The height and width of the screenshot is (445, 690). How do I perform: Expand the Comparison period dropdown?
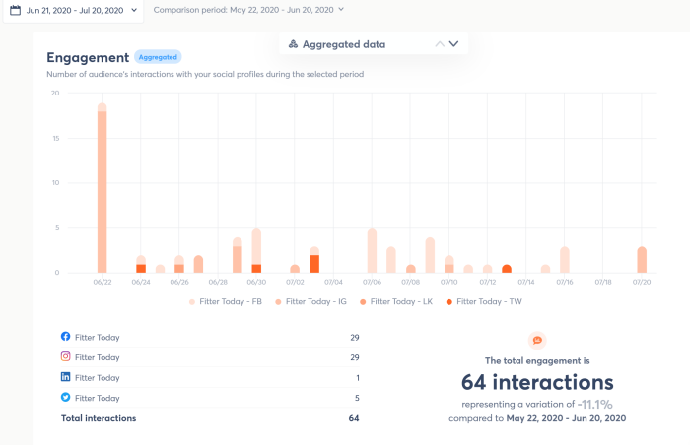pos(248,10)
